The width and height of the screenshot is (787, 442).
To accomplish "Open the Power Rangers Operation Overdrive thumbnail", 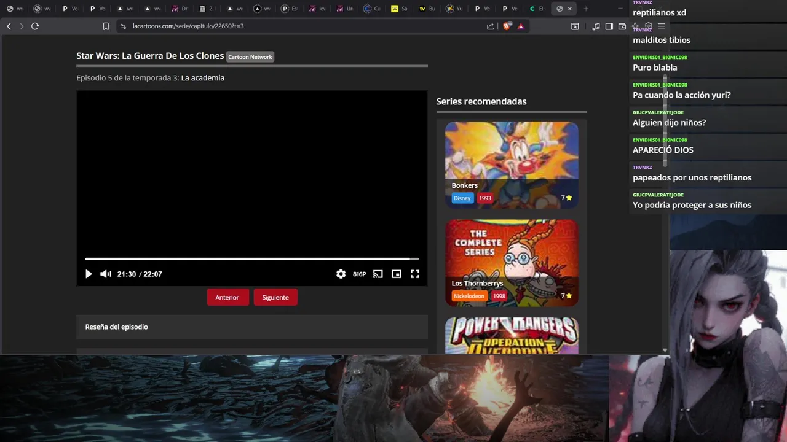I will pos(512,335).
